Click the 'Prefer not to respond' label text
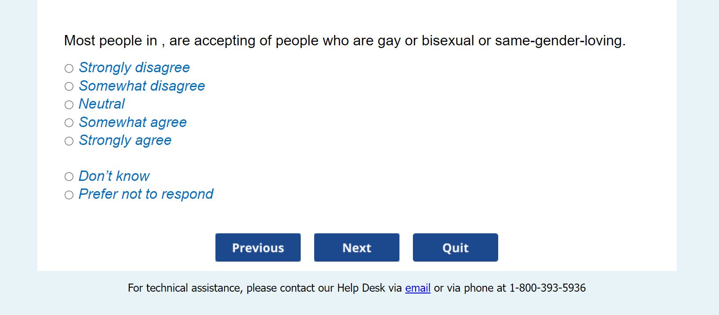The height and width of the screenshot is (315, 719). [x=146, y=194]
